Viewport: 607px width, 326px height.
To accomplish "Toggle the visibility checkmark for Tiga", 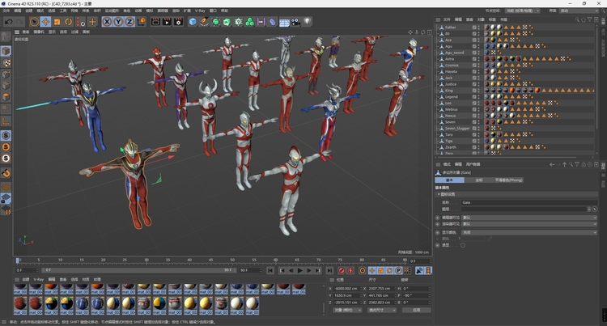I will click(x=474, y=141).
